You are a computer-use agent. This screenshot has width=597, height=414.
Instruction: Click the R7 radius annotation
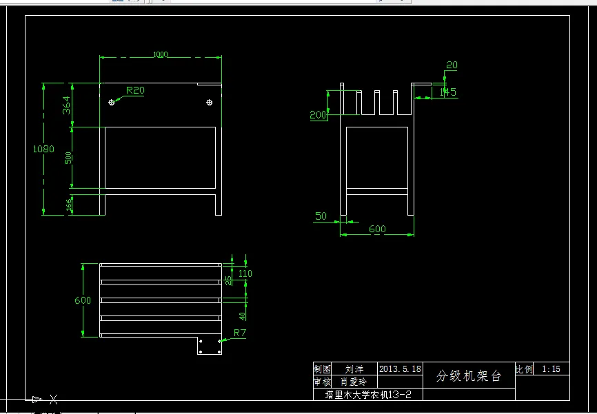pos(240,333)
